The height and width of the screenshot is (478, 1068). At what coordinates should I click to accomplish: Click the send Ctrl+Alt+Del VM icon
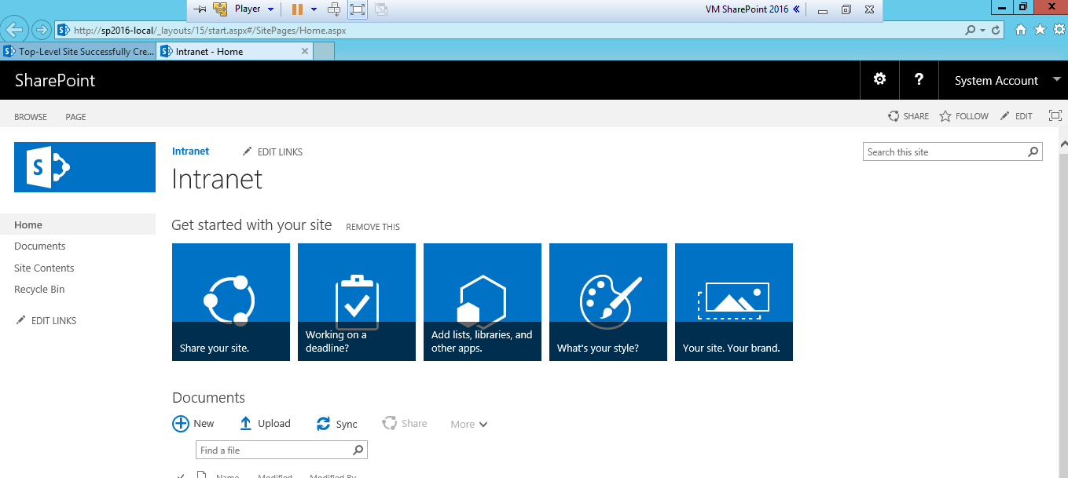[334, 9]
